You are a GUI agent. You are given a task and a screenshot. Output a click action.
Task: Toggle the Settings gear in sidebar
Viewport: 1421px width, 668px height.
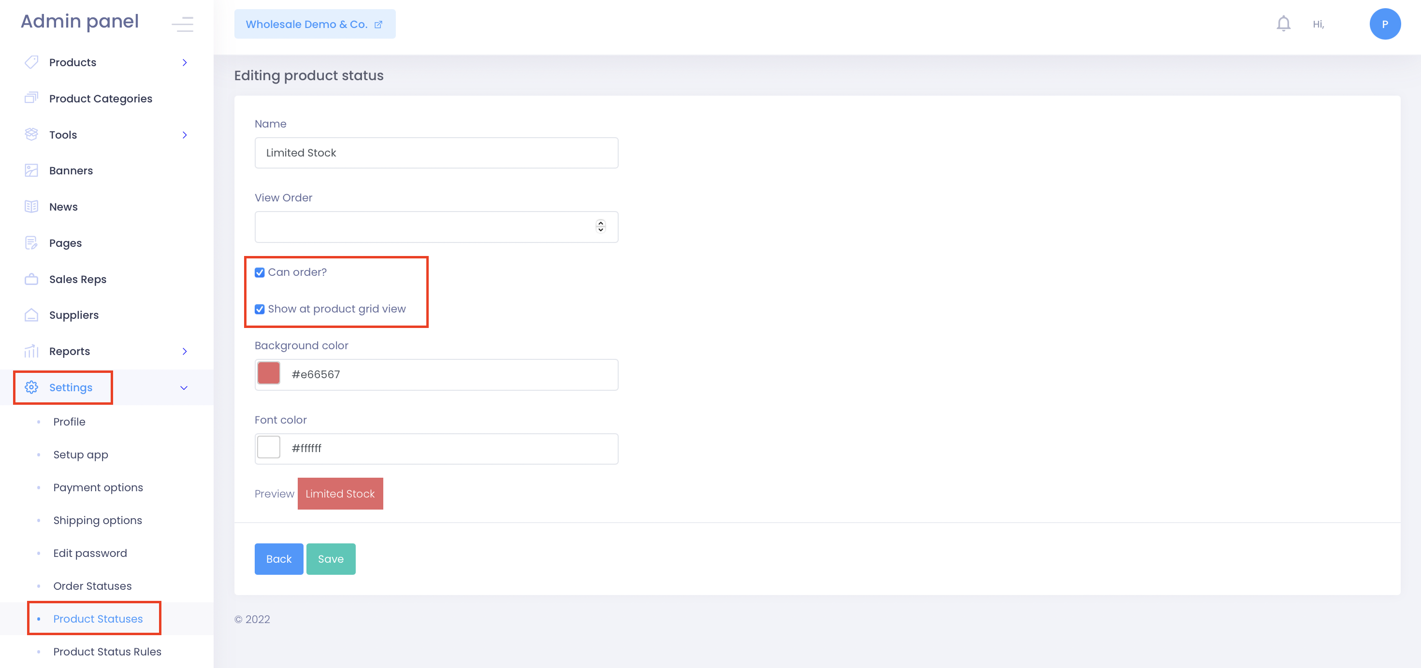[x=31, y=387]
